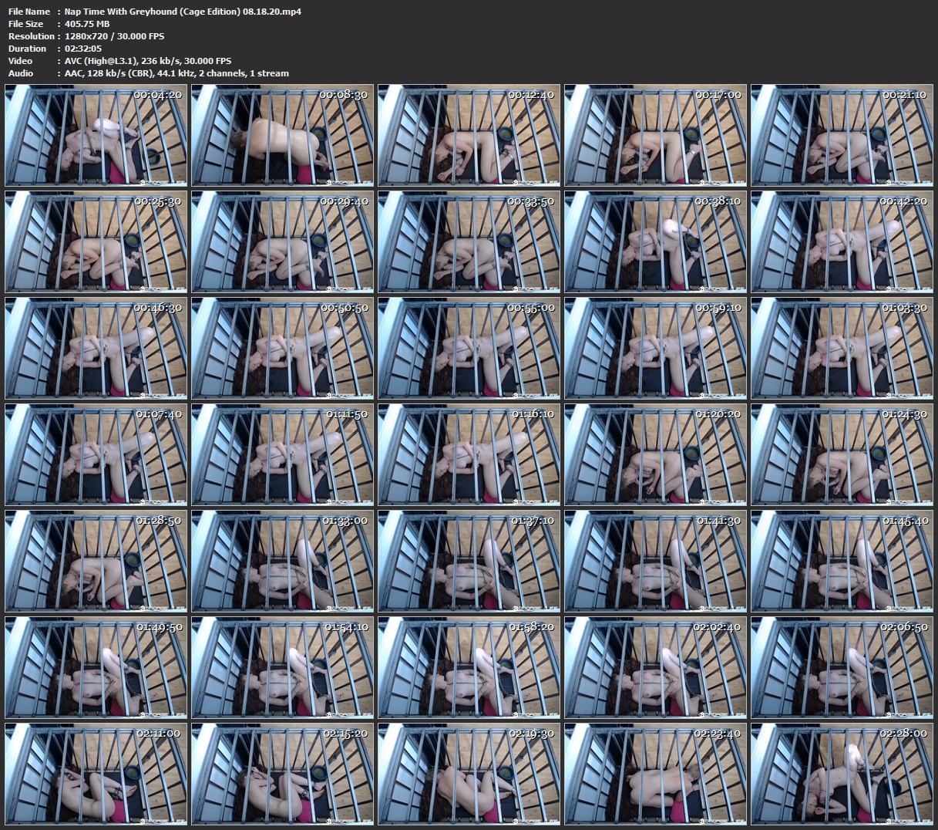Viewport: 938px width, 830px height.
Task: Click the thumbnail at 01:54:10
Action: 283,668
